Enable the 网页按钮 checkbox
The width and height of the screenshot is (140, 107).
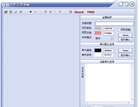pos(119,30)
